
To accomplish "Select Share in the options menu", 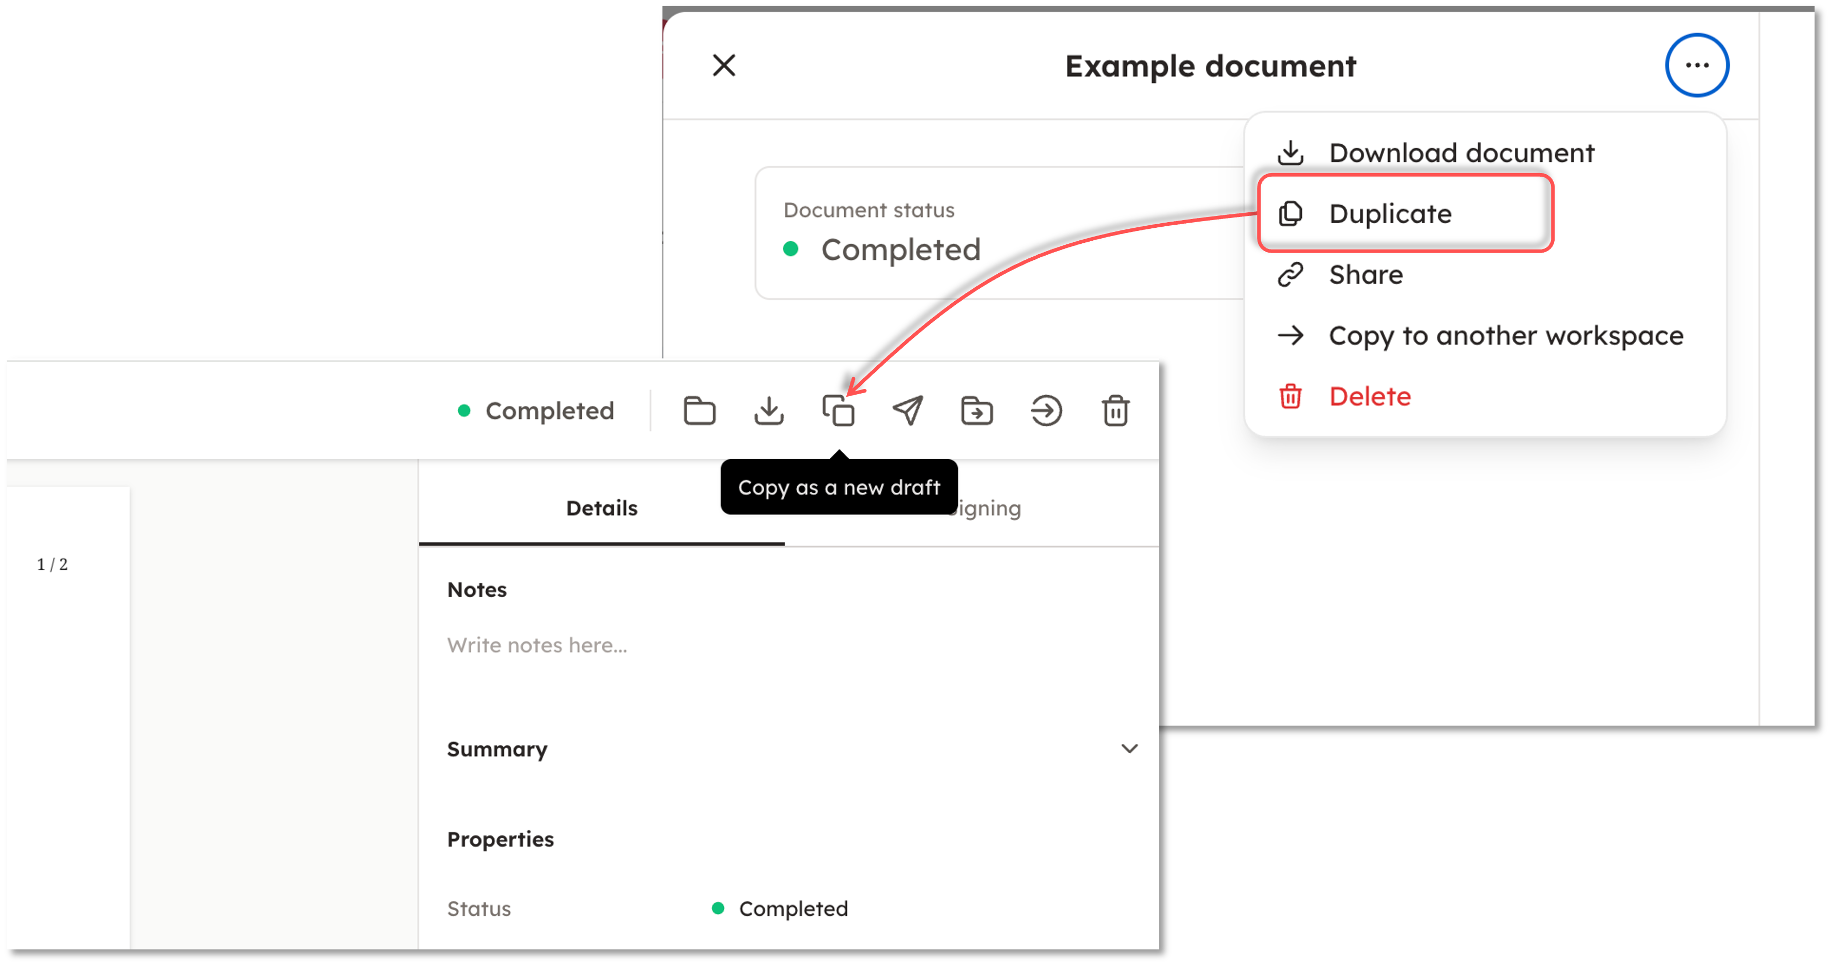I will pos(1366,275).
